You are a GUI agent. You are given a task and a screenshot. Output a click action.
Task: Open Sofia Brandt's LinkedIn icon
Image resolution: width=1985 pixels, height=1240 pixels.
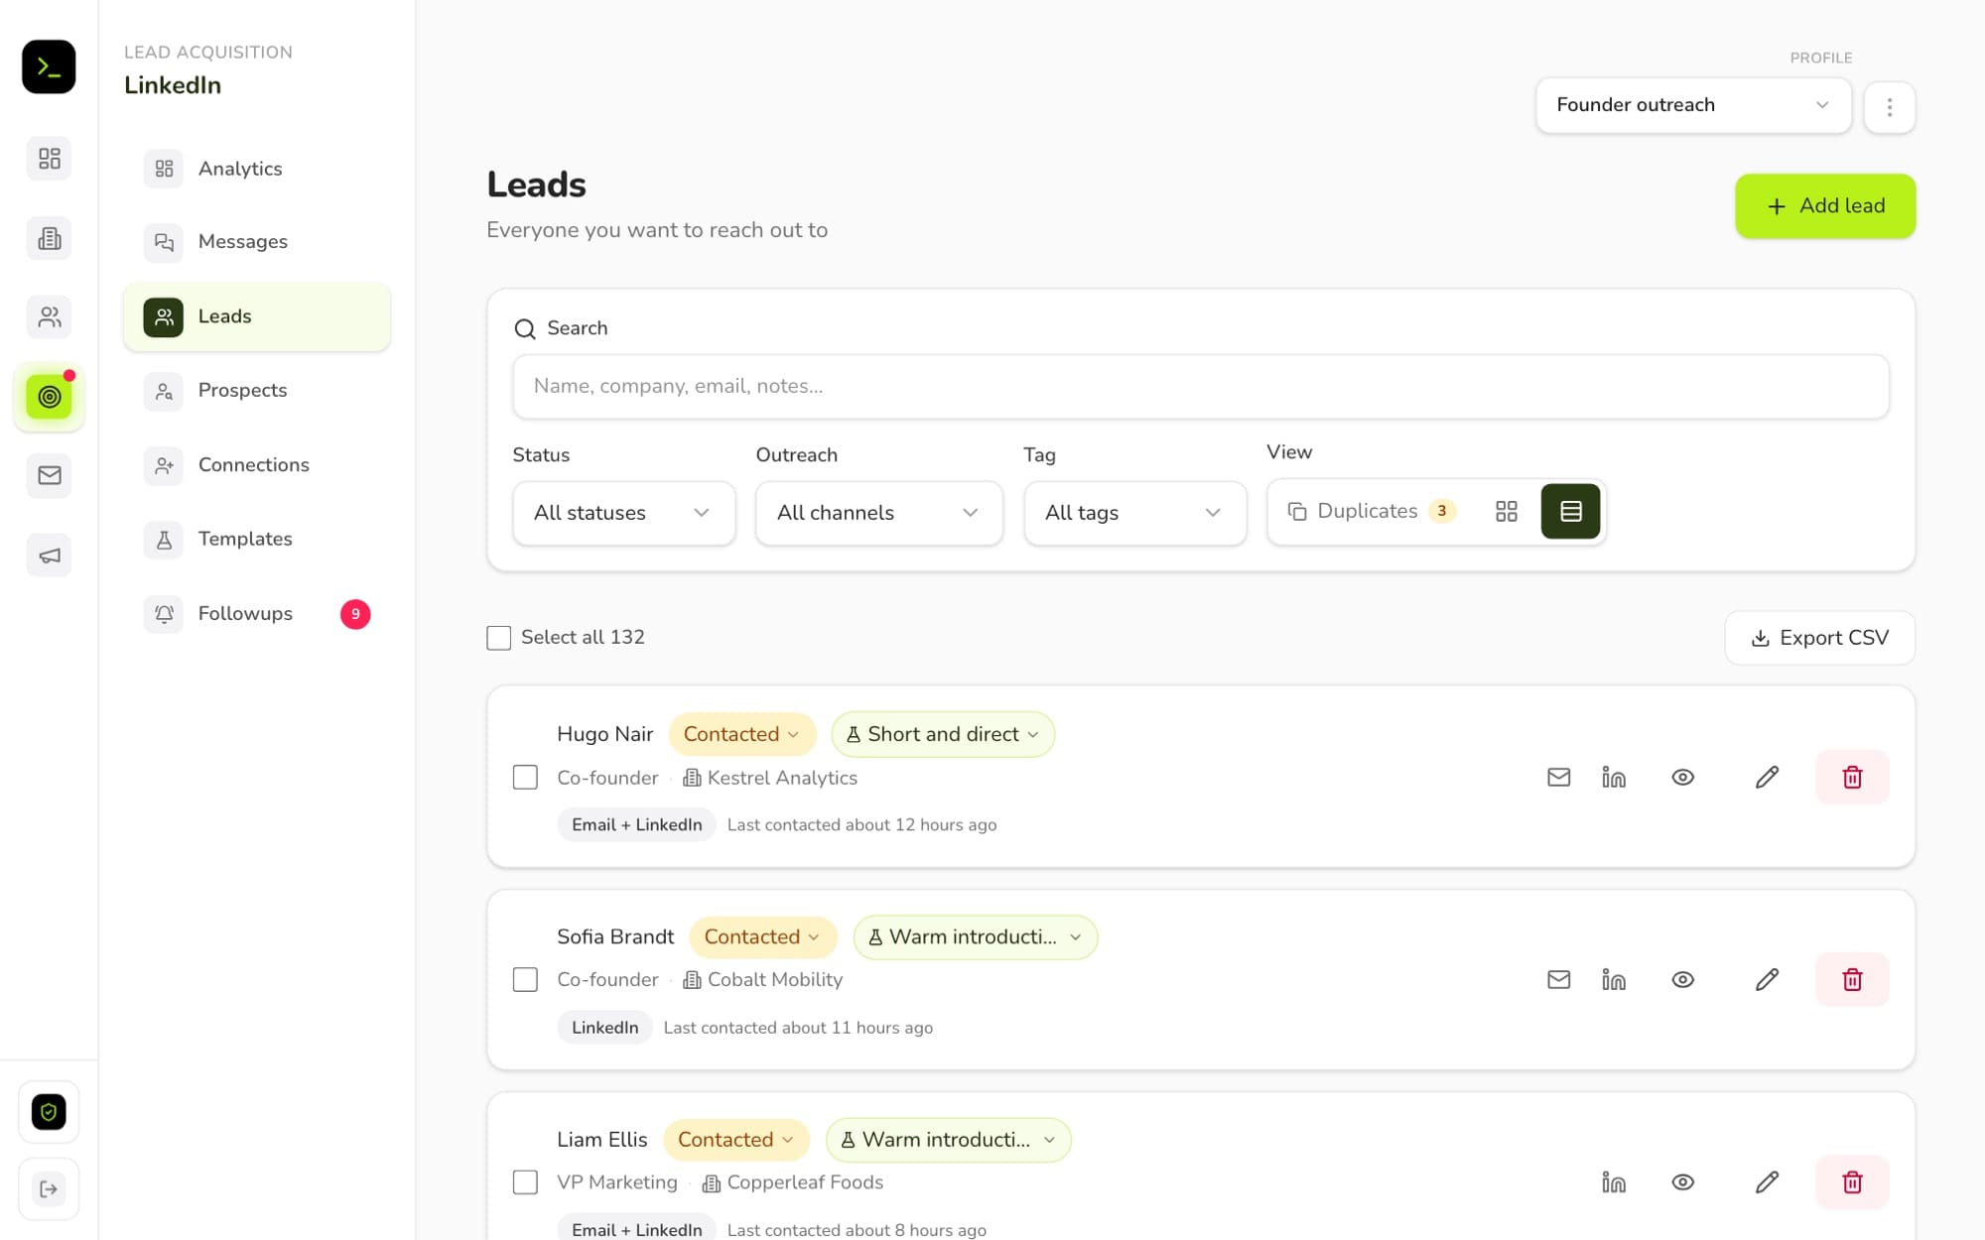1614,980
